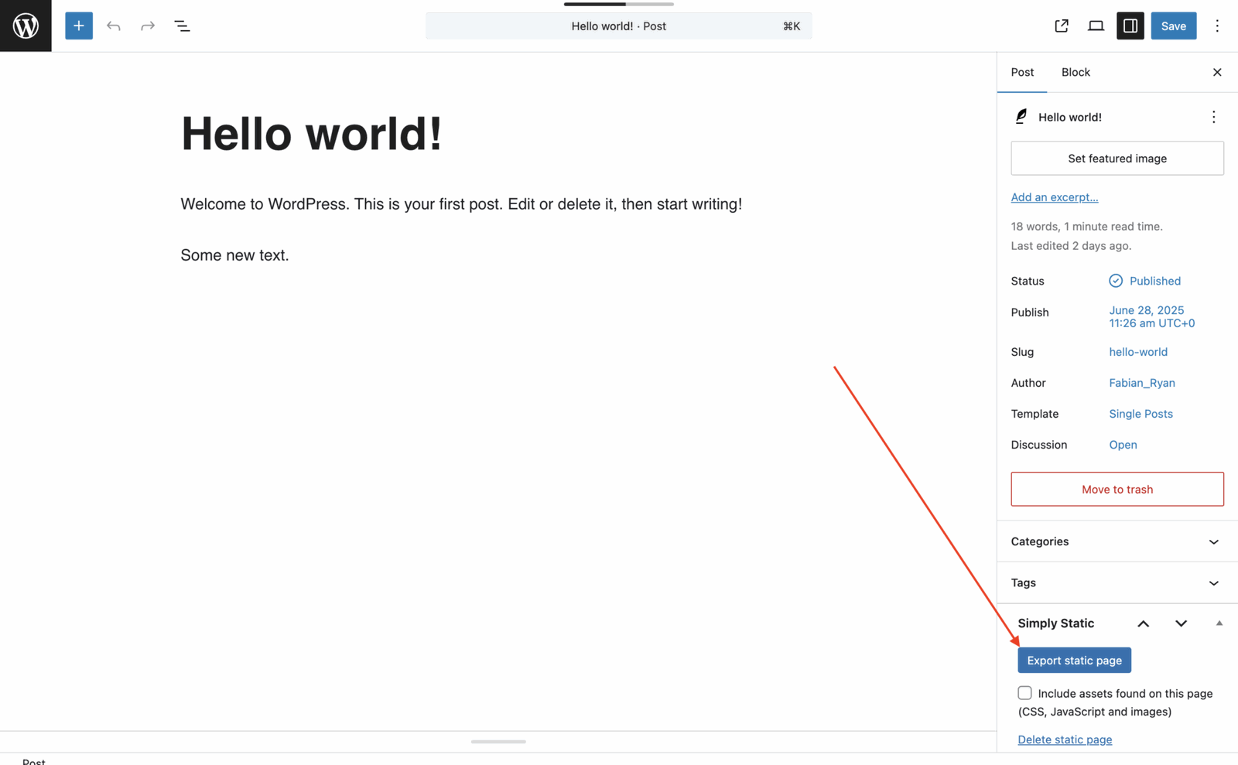Click the Some new text paragraph
This screenshot has height=765, width=1238.
tap(234, 255)
